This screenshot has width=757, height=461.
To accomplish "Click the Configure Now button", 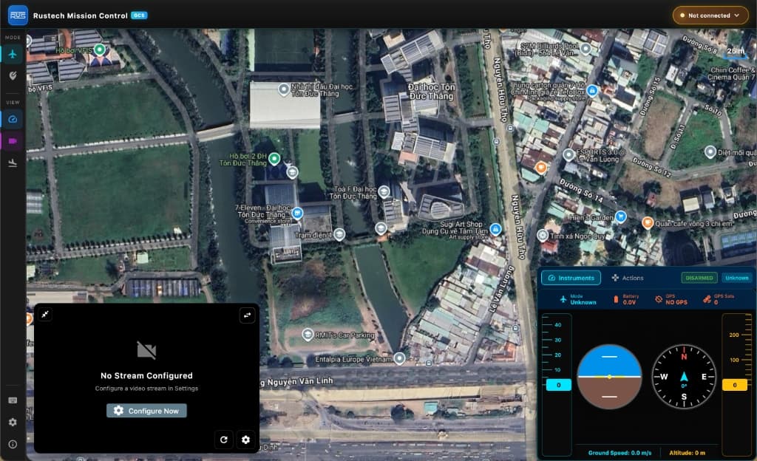I will pos(146,411).
